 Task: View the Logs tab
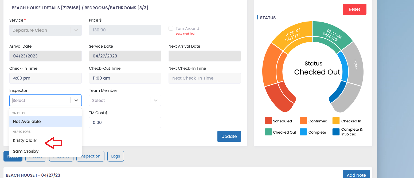tap(115, 156)
